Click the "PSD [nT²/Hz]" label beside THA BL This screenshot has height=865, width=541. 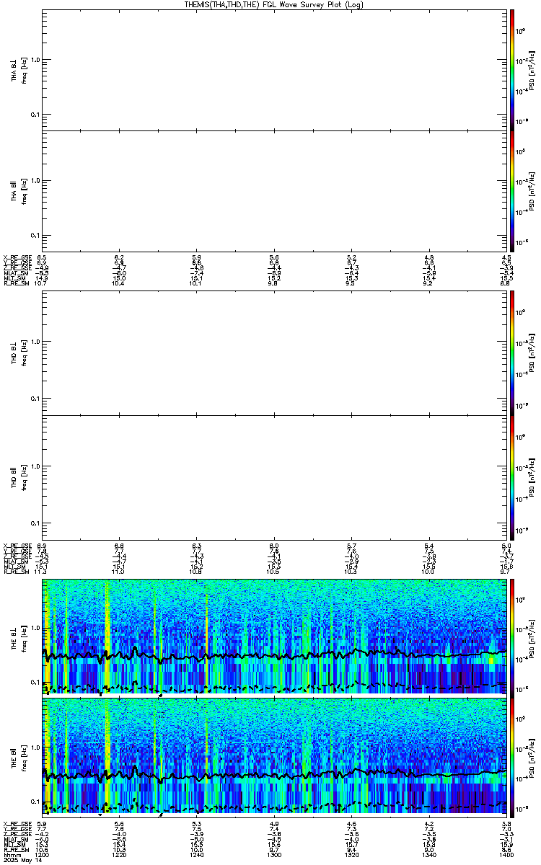(x=532, y=70)
